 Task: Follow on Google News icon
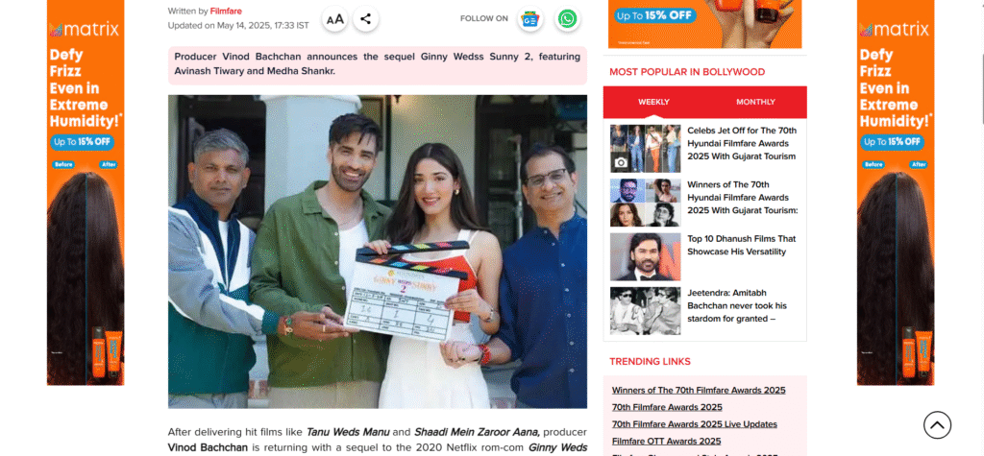(x=529, y=18)
